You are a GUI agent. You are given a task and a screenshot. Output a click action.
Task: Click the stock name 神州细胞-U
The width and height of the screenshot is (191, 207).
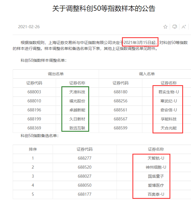(156, 167)
